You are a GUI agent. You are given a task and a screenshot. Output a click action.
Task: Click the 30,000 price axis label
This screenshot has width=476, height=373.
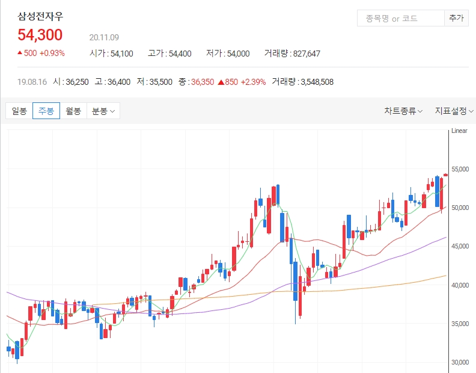point(460,362)
